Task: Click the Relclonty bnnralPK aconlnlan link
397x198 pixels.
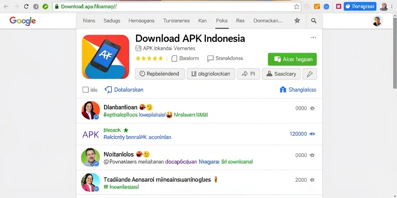Action: click(138, 137)
